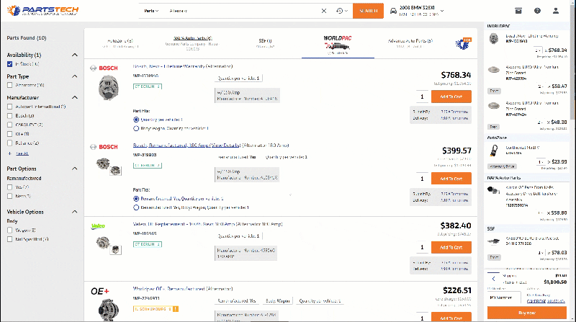Click the Bosch logo on the $768.34 listing
The image size is (576, 322).
pyautogui.click(x=104, y=68)
